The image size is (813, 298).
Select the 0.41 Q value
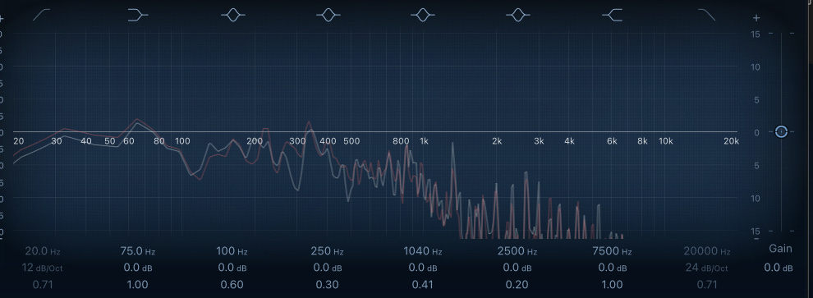423,285
